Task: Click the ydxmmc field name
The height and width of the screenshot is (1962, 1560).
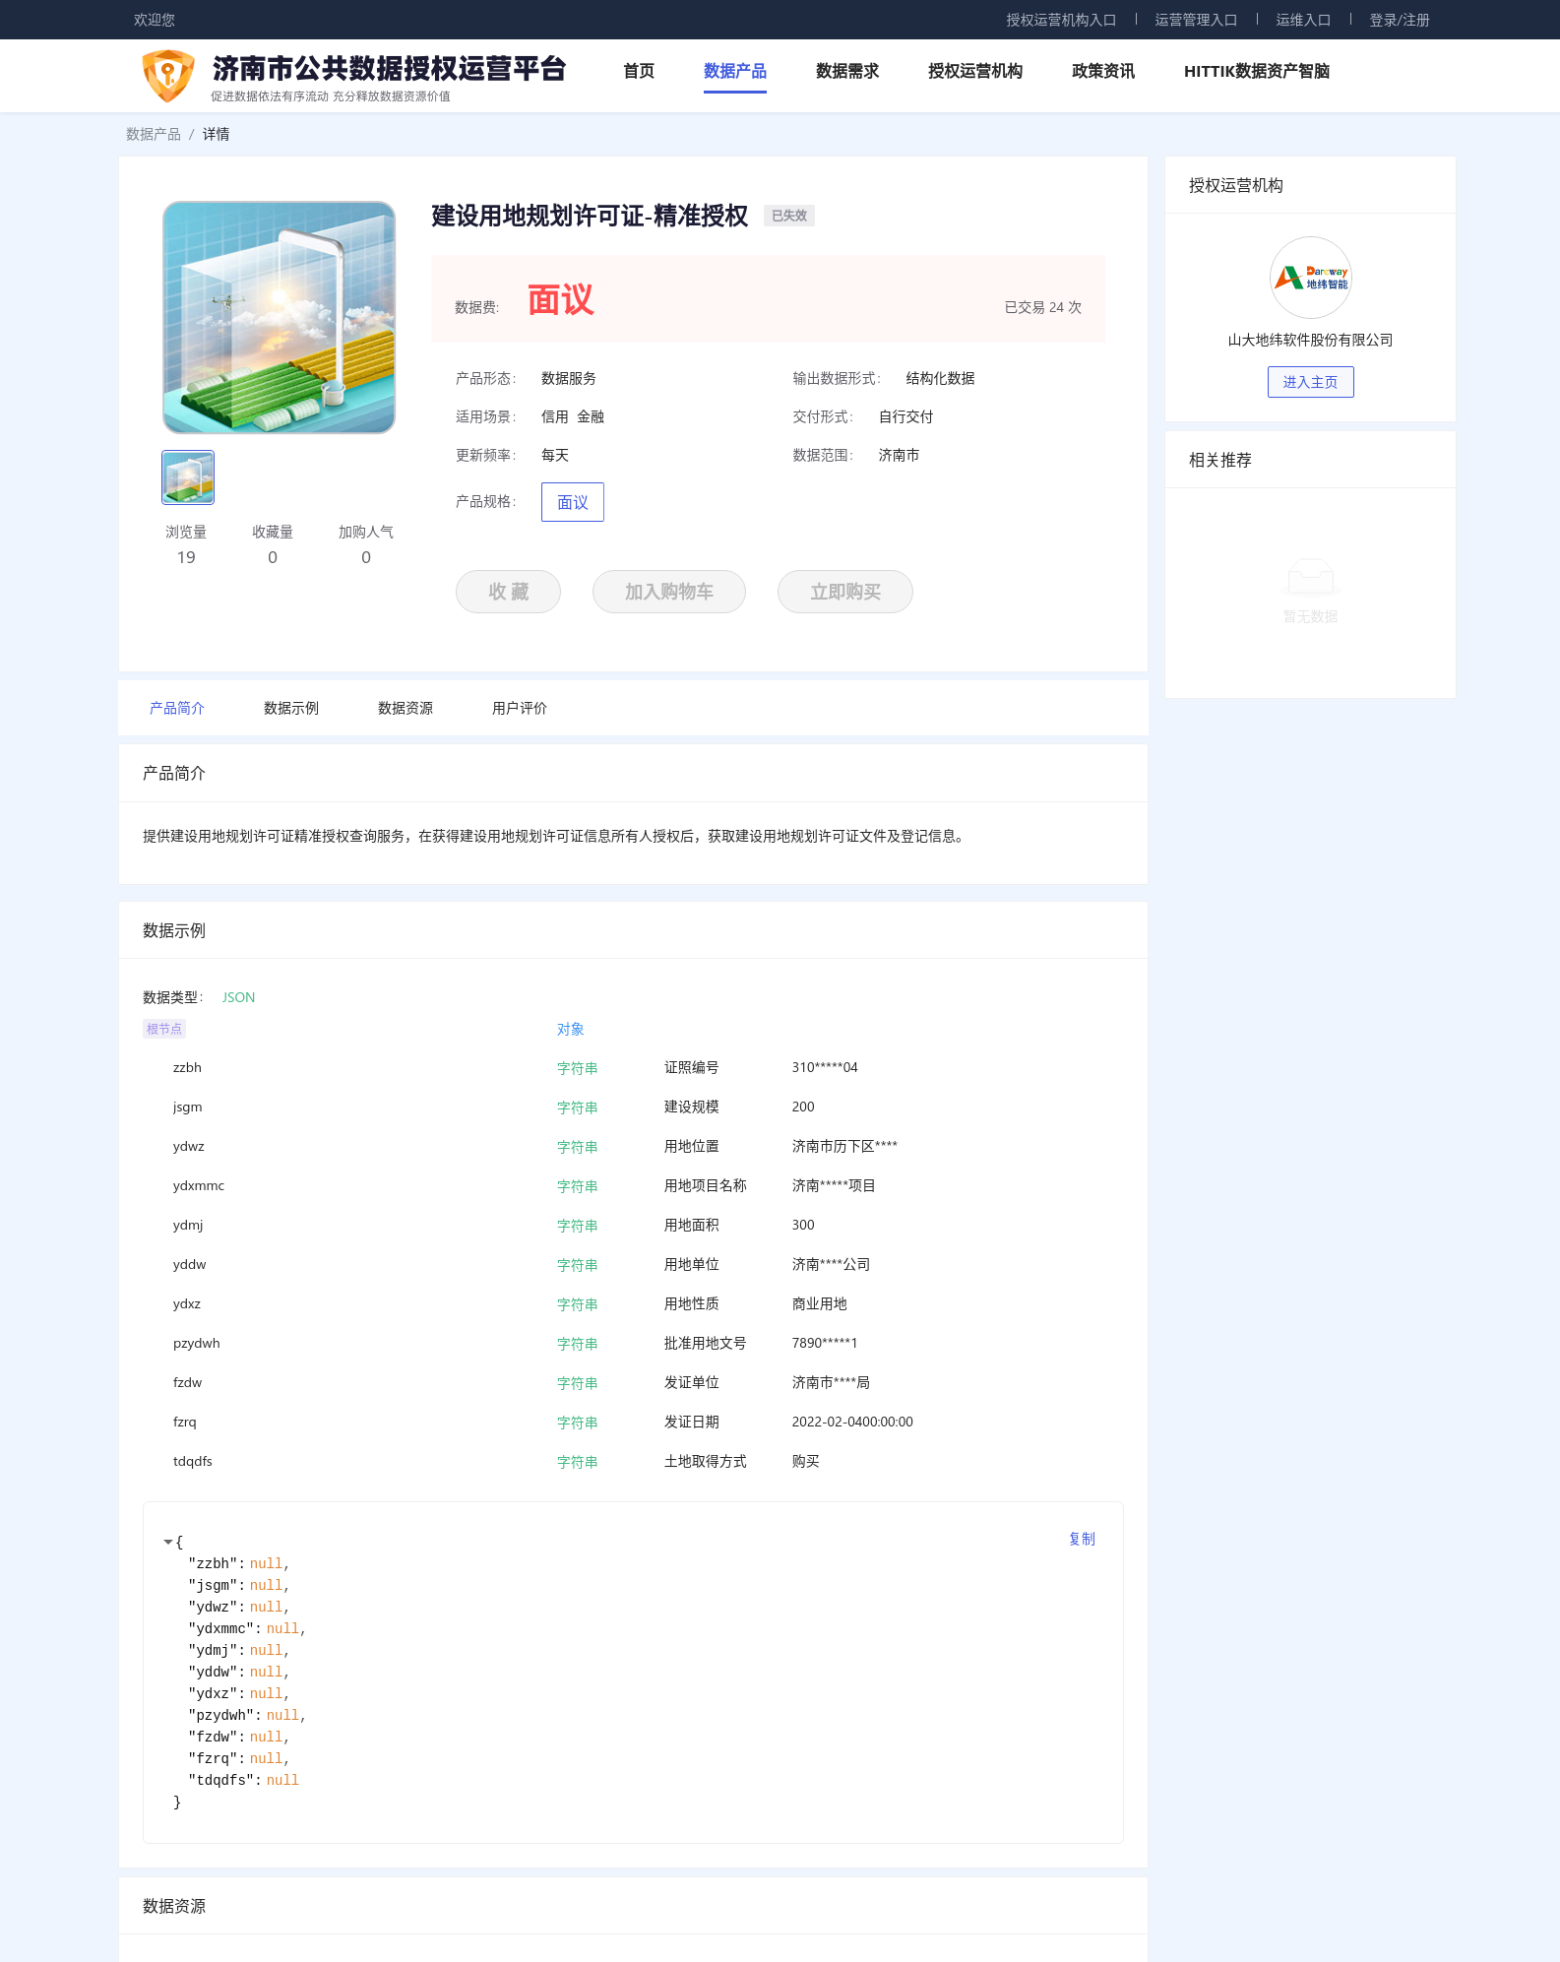Action: pos(198,1185)
